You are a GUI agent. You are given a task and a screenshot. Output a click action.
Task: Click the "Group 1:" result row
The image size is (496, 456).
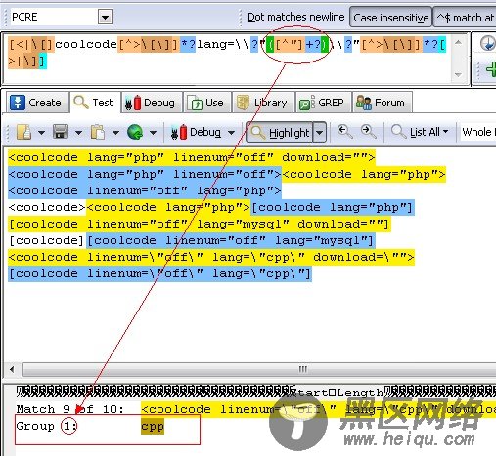(90, 426)
